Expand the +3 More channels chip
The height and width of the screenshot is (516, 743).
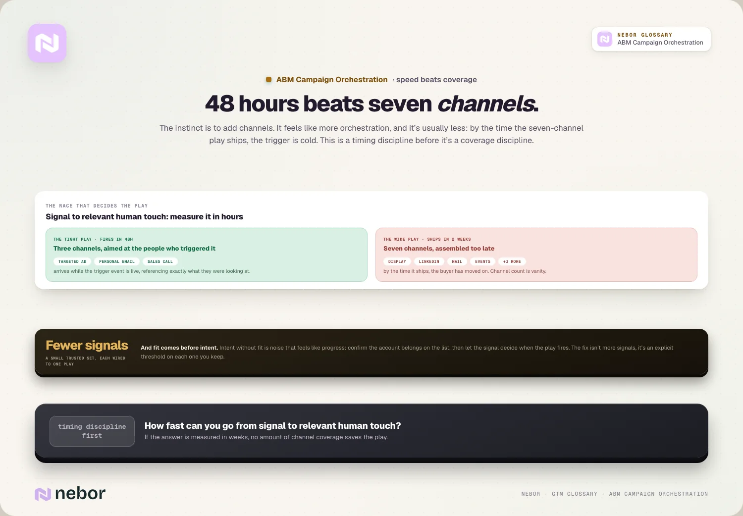click(x=512, y=261)
